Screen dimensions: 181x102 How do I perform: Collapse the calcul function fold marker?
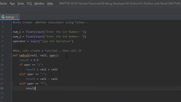pyautogui.click(x=12, y=56)
